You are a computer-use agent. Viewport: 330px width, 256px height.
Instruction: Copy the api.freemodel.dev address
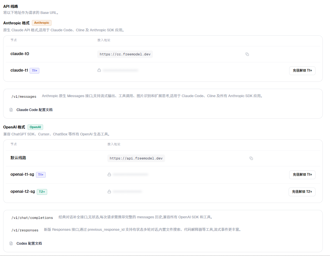251,158
